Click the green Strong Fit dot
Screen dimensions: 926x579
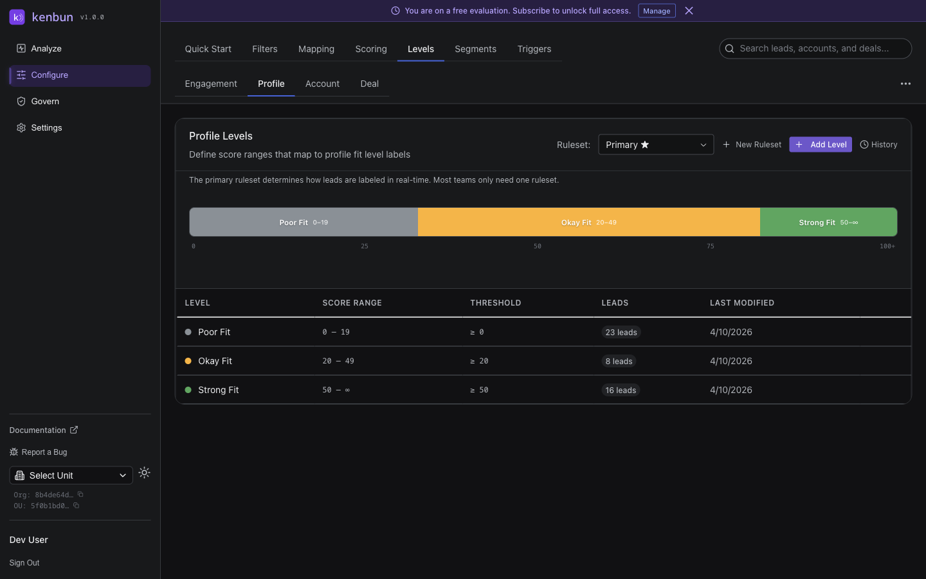click(x=188, y=390)
